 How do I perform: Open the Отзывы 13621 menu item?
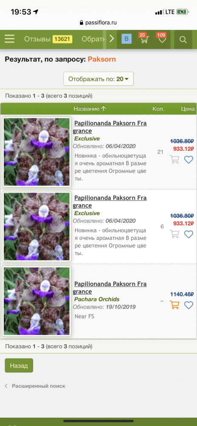tap(49, 39)
